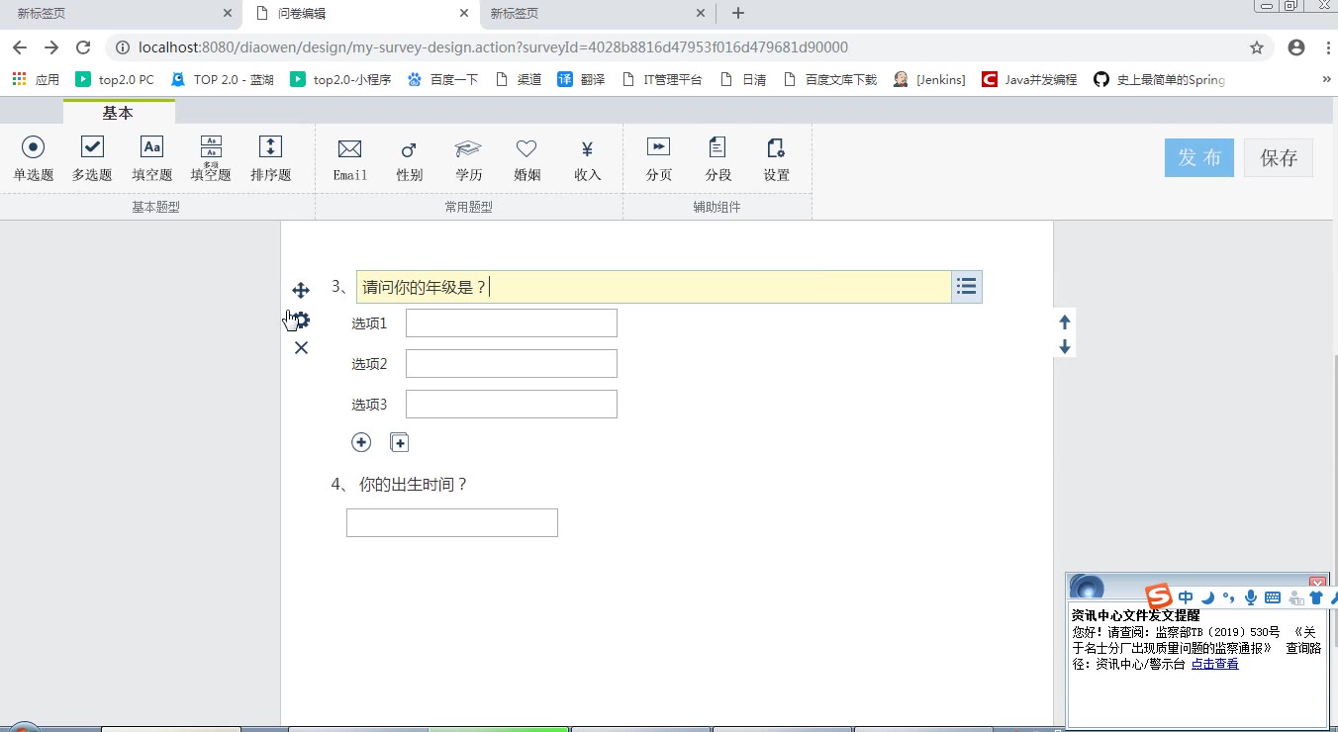This screenshot has width=1338, height=732.
Task: Insert a 分页 page break
Action: (658, 158)
